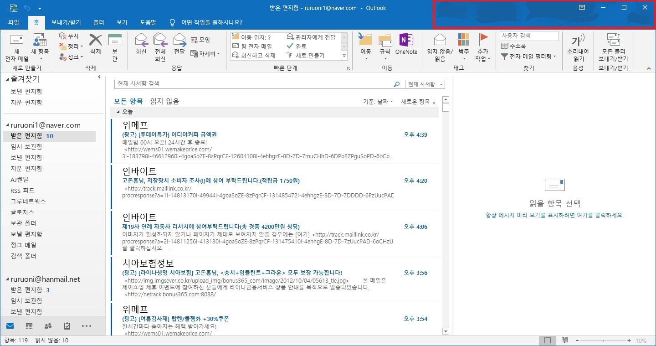Show 모든 항목 filter
Viewport: 656px width, 346px height.
pyautogui.click(x=128, y=101)
